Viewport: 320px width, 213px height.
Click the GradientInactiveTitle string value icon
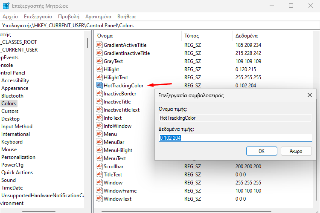click(99, 53)
